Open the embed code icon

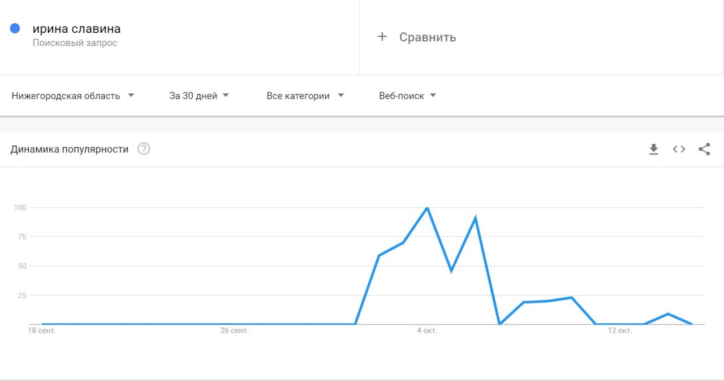[679, 149]
